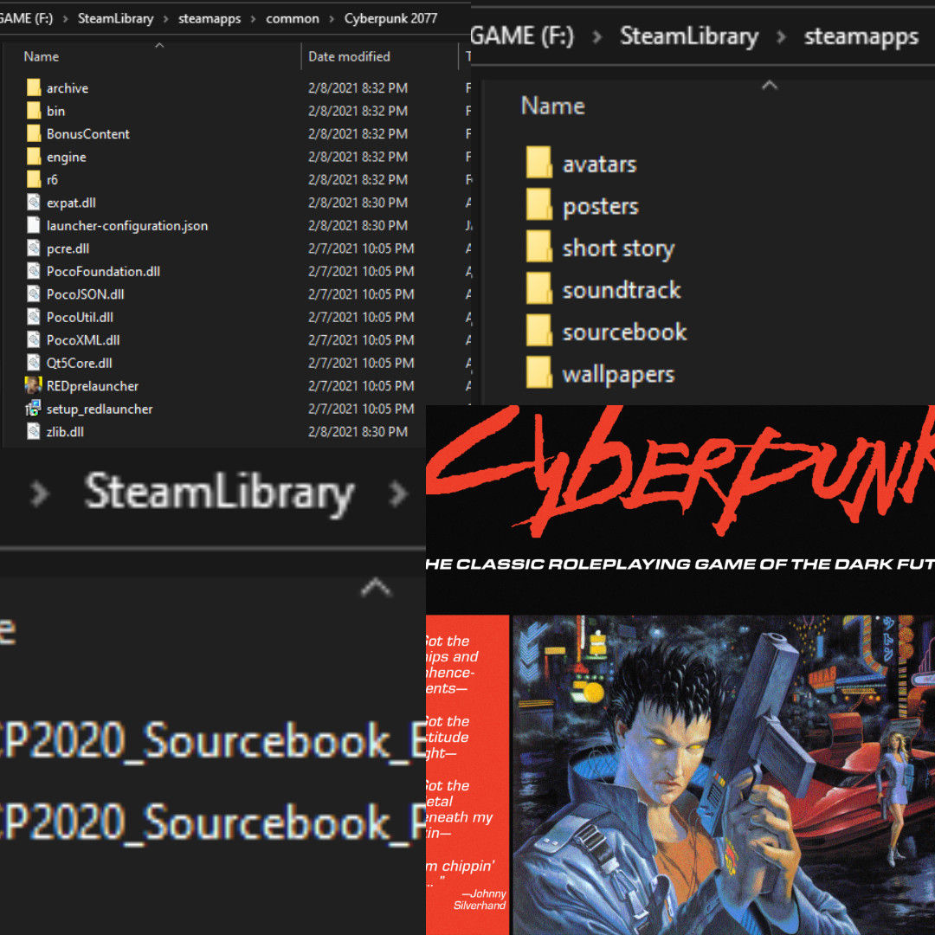Click the launcher-configuration.json file icon
The image size is (935, 935).
click(x=34, y=225)
